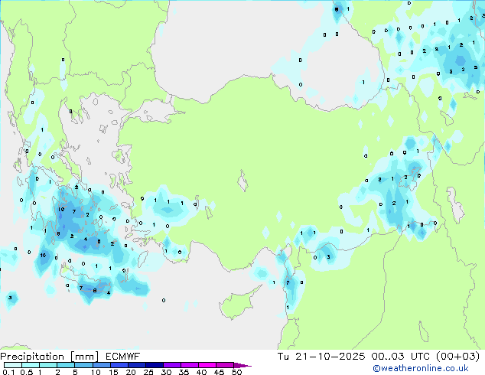Image resolution: width=485 pixels, height=375 pixels.
Task: Click the '30' legend scale label
Action: pos(166,372)
